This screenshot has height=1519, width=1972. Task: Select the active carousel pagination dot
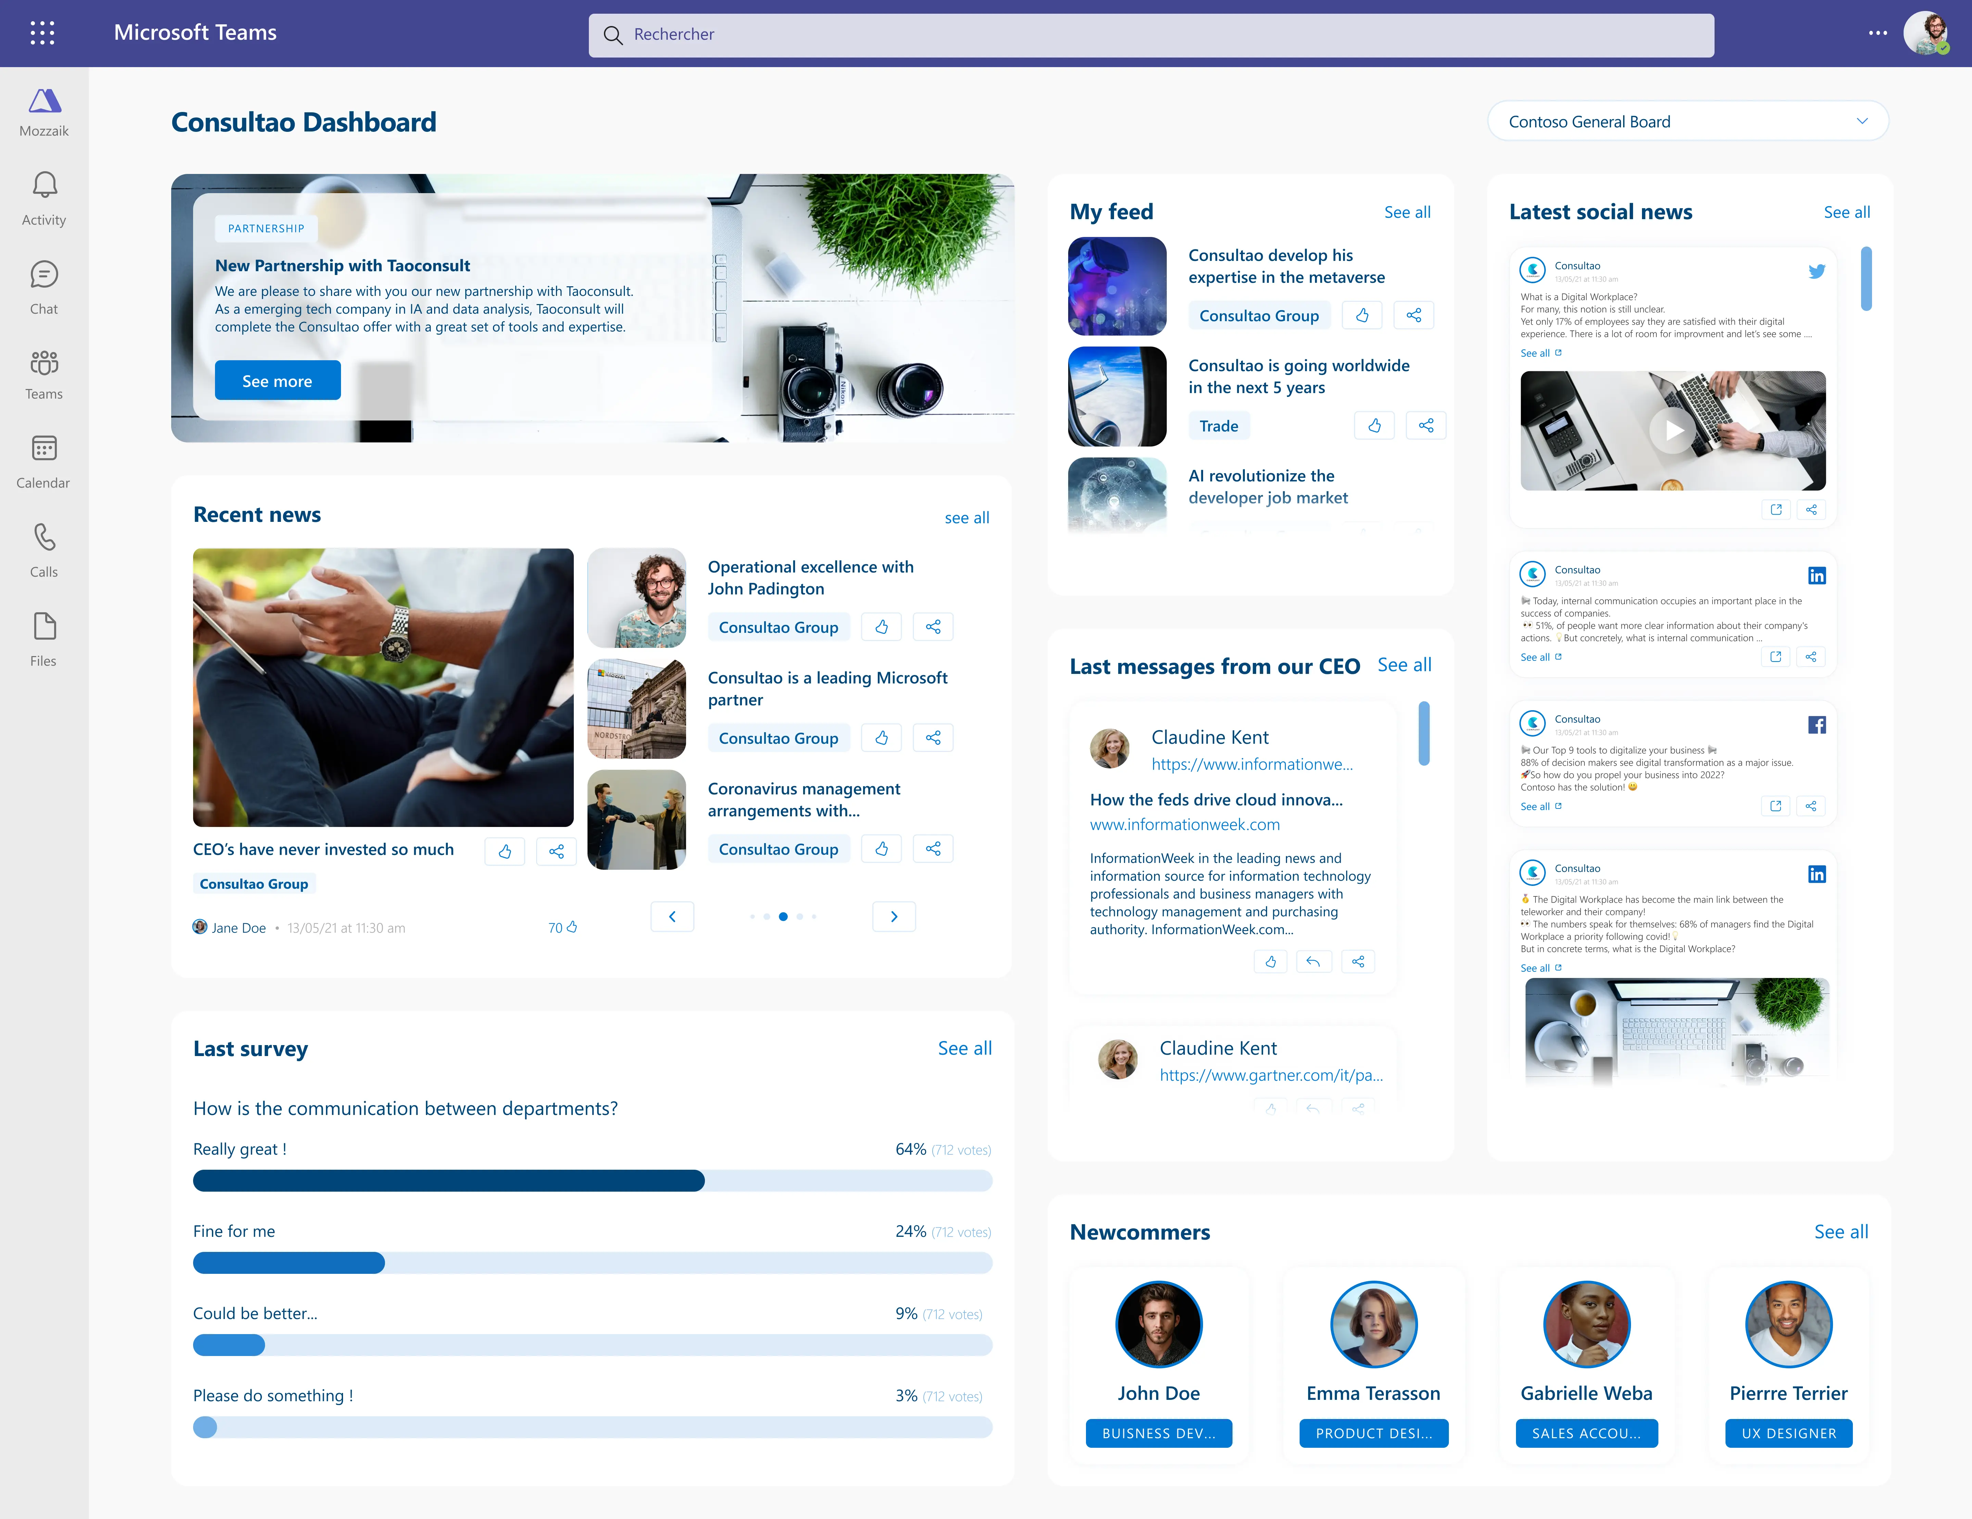783,917
